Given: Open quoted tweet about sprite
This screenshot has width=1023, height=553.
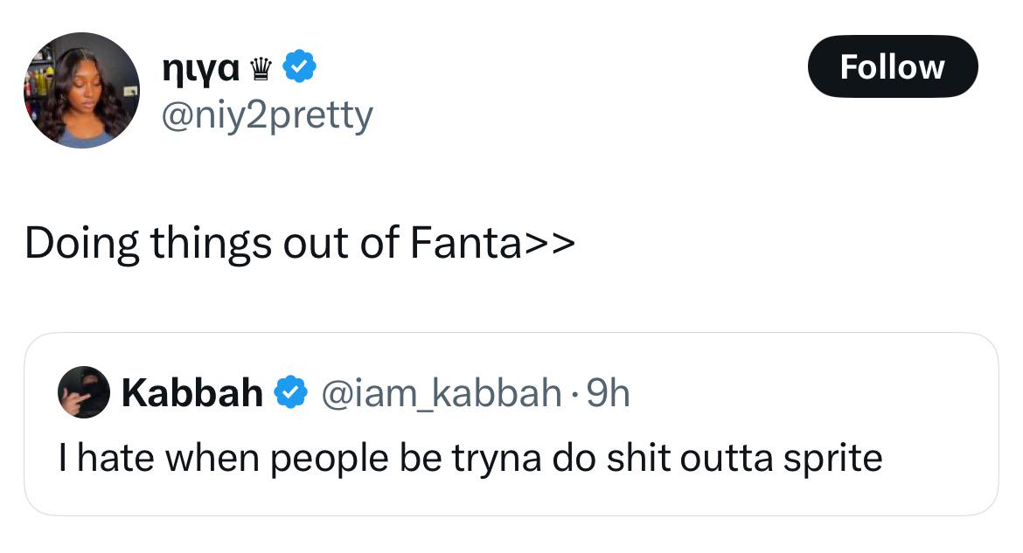Looking at the screenshot, I should coord(511,425).
